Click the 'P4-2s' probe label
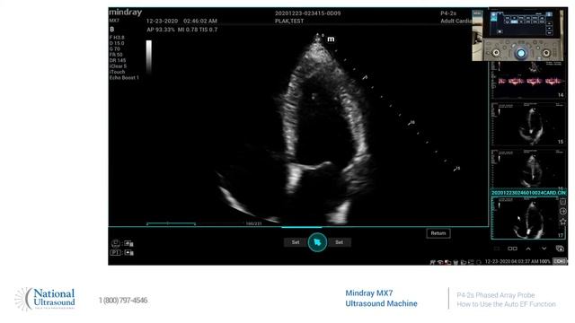Viewport: 575px width, 323px height. (x=448, y=13)
